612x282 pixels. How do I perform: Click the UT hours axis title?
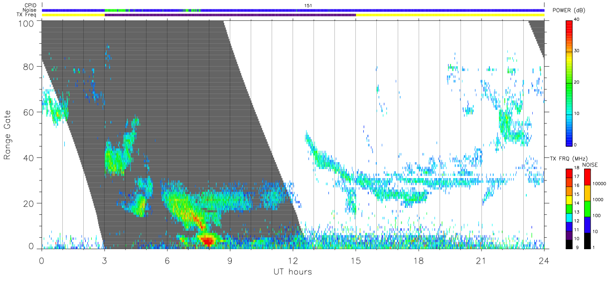(292, 272)
